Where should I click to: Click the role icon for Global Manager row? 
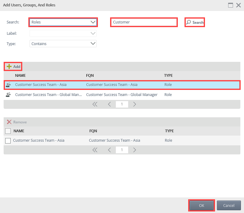[8, 95]
